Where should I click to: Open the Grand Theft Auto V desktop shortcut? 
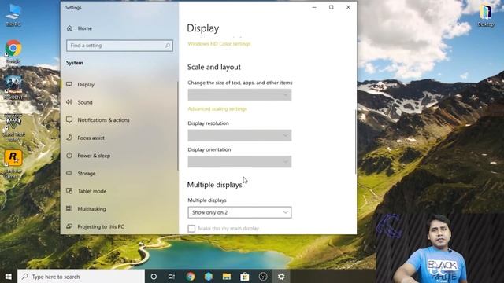[13, 127]
